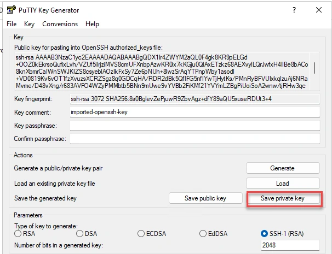Click the 'PuTTY Key Generator' window title text
This screenshot has height=254, width=332.
[49, 10]
